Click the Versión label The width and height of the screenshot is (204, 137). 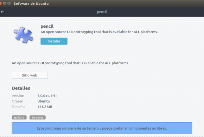point(18,96)
